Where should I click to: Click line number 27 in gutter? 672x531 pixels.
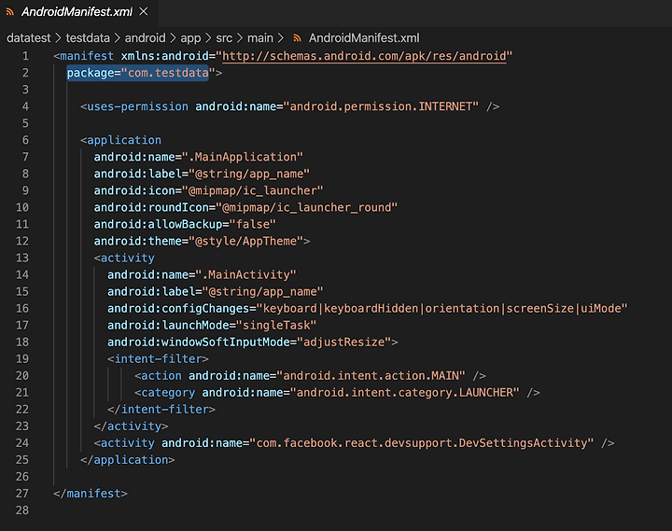point(22,494)
